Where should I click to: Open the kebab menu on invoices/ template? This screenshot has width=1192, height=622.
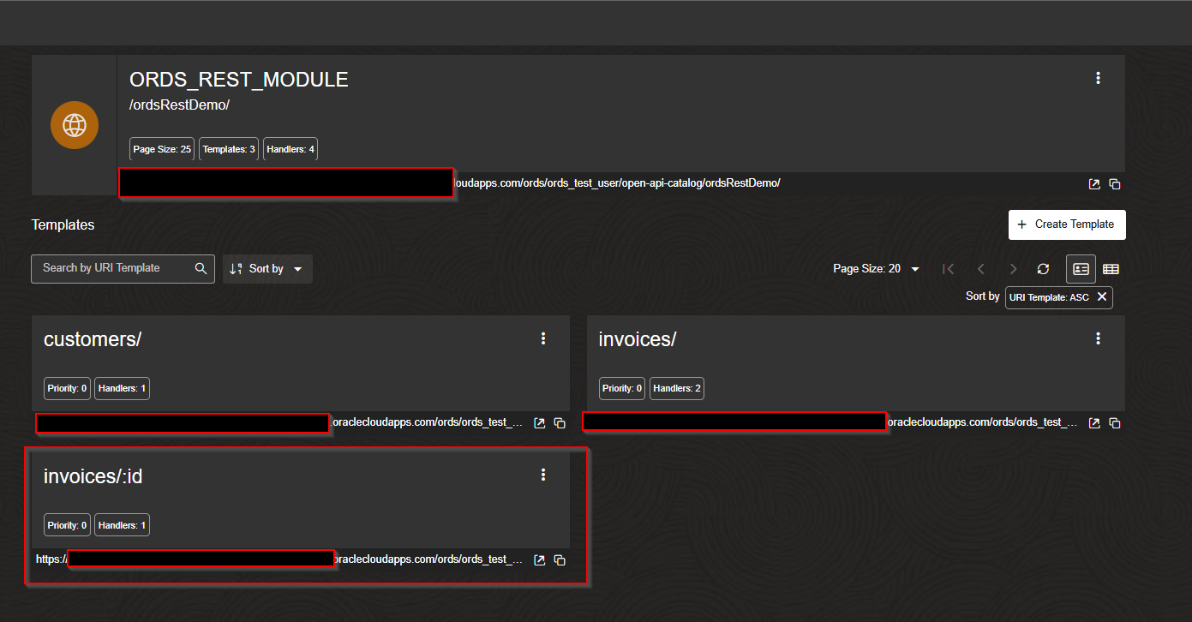[x=1098, y=338]
